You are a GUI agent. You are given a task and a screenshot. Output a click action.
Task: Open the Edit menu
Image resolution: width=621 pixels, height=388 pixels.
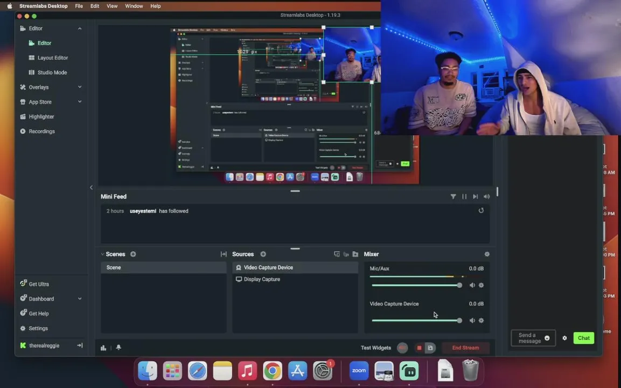[95, 6]
